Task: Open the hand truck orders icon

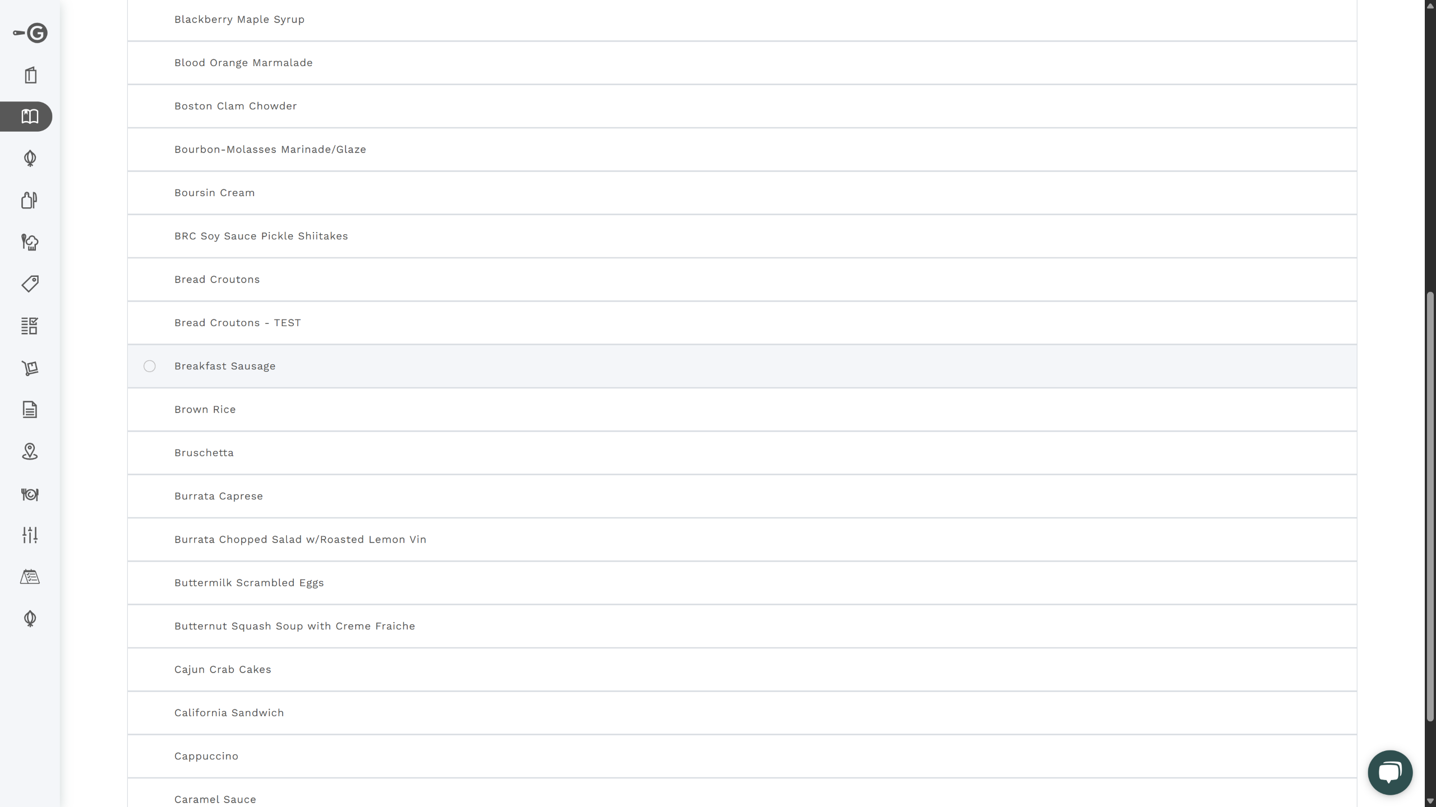Action: click(x=30, y=368)
